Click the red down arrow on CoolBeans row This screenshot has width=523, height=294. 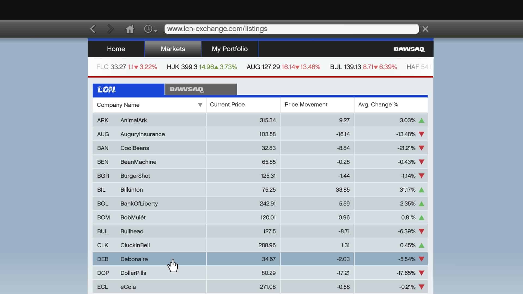[x=421, y=148]
